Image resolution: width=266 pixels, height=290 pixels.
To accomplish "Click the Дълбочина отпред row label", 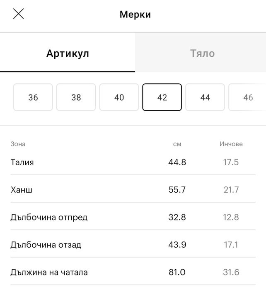I will (49, 217).
